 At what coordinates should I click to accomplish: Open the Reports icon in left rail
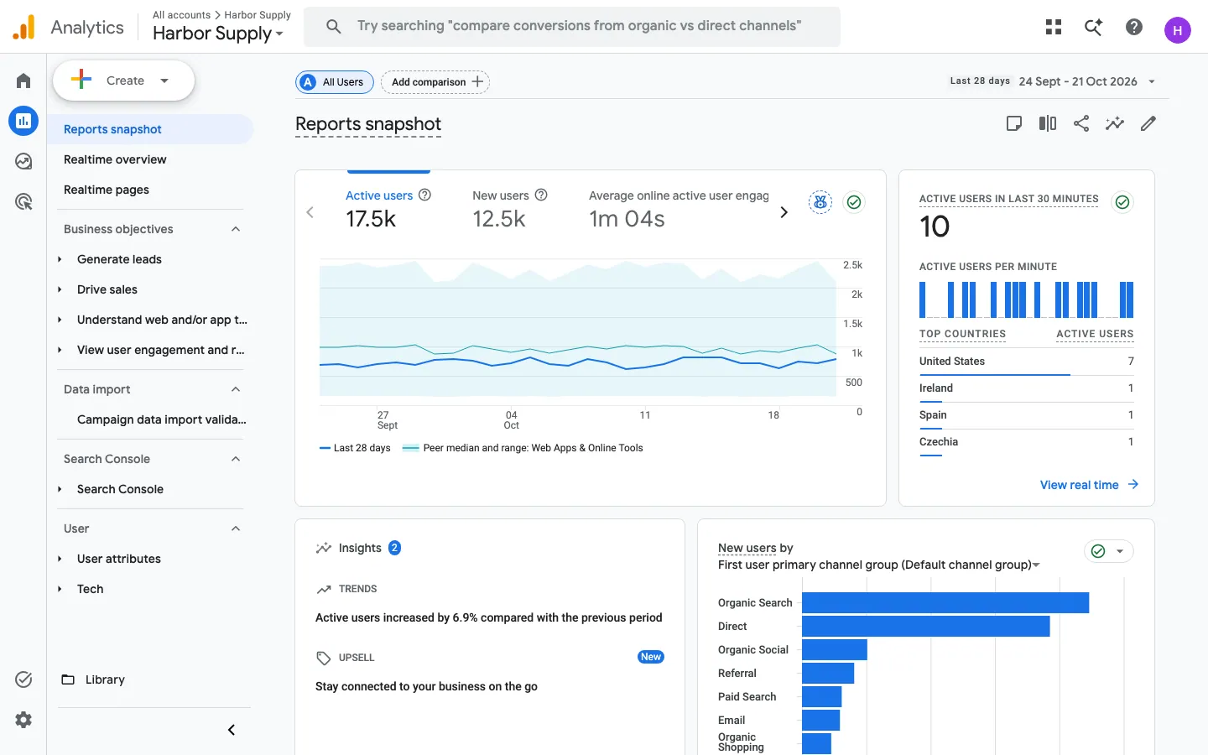(x=23, y=121)
